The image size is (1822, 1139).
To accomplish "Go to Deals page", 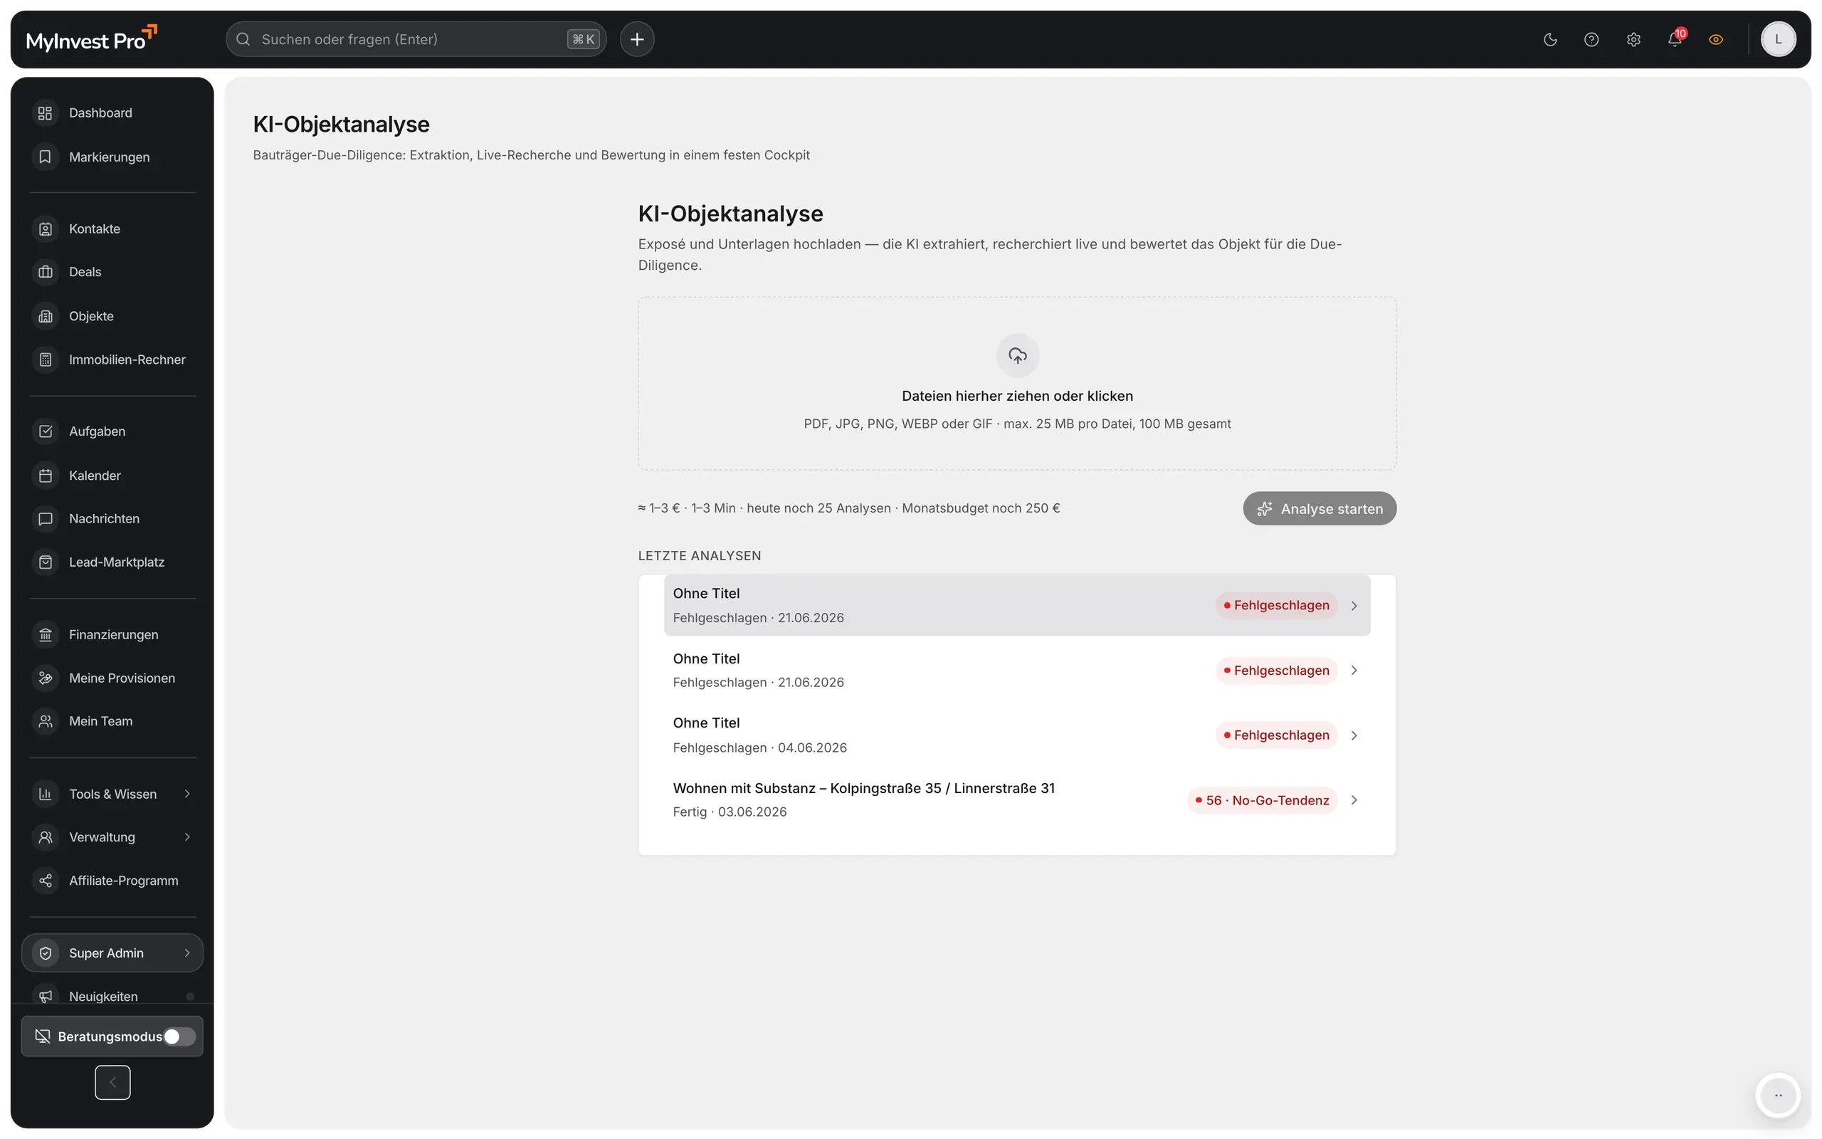I will point(112,272).
